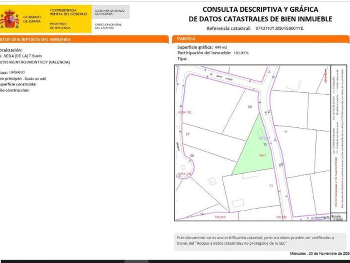This screenshot has width=350, height=263.
Task: Click 'Participación del inmueble:' label
Action: click(204, 53)
